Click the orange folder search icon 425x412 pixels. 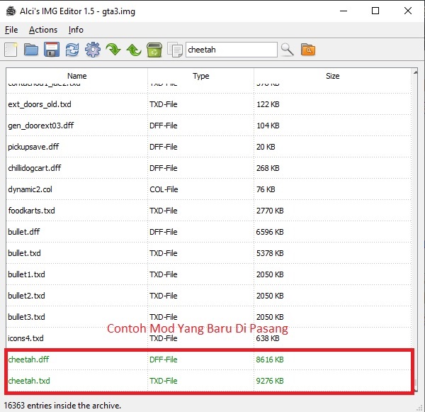308,50
